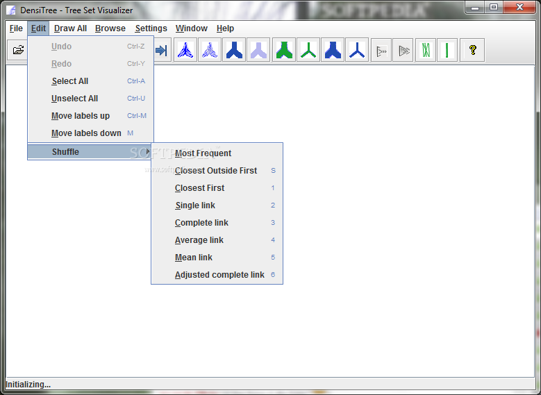
Task: Open the Draw All menu
Action: click(x=70, y=28)
